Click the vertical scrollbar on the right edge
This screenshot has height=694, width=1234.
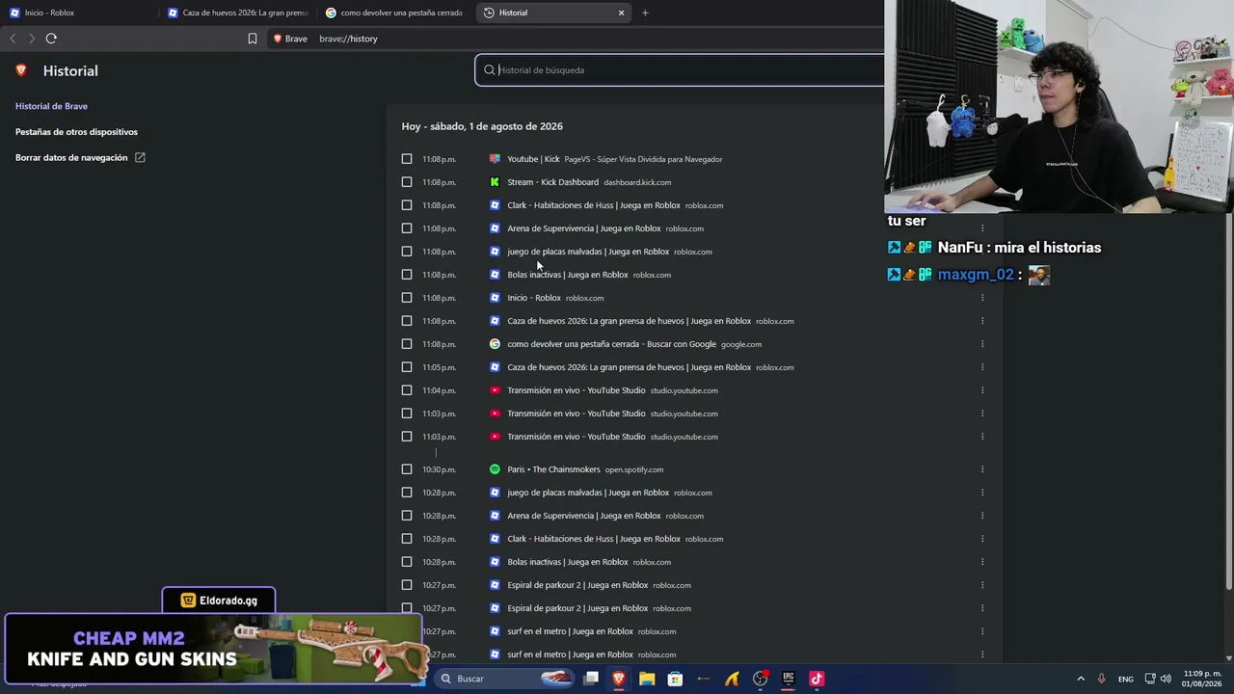click(1228, 405)
